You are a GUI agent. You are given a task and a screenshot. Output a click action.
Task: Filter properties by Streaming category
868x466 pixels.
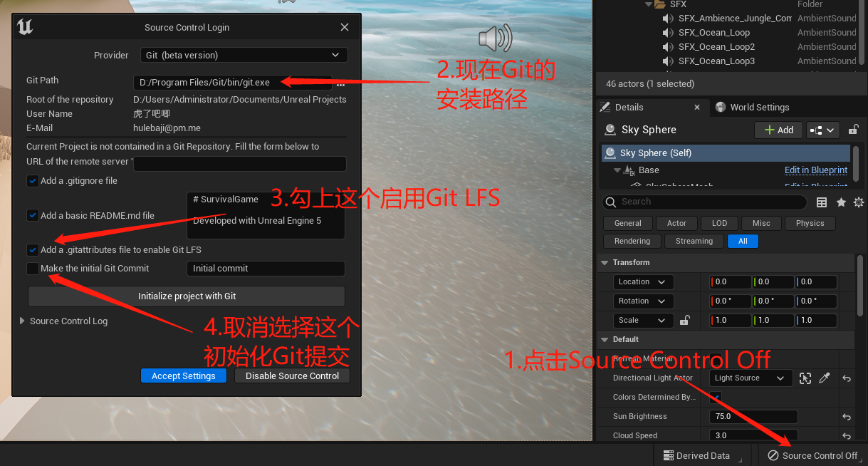694,241
